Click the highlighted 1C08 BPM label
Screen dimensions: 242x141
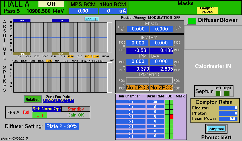(49, 61)
